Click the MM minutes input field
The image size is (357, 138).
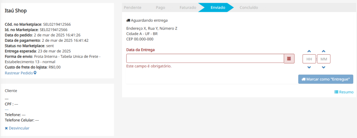tap(324, 59)
